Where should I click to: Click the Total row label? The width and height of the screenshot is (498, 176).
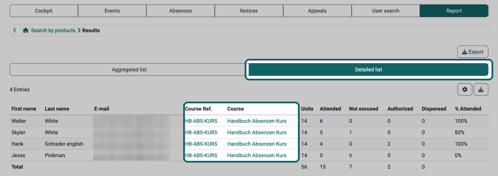click(17, 166)
